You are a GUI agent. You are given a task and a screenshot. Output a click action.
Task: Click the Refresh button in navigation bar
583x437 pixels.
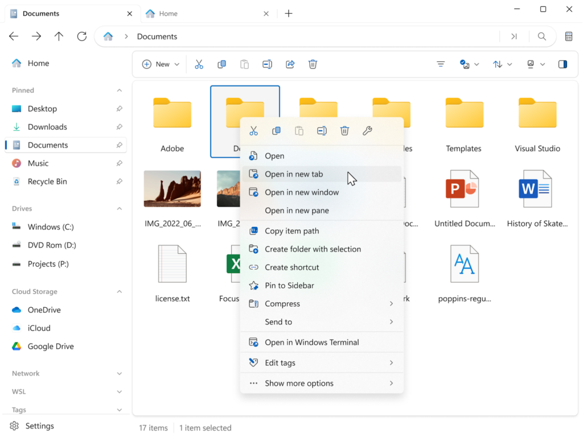click(81, 36)
